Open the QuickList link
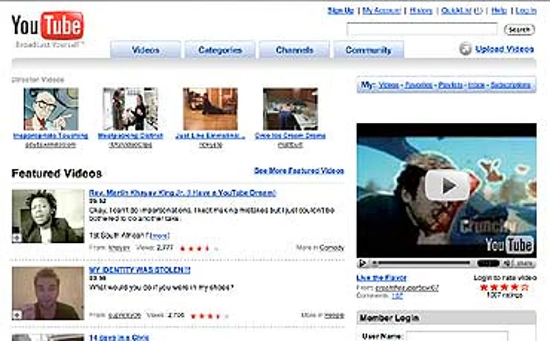This screenshot has height=341, width=550. point(456,11)
